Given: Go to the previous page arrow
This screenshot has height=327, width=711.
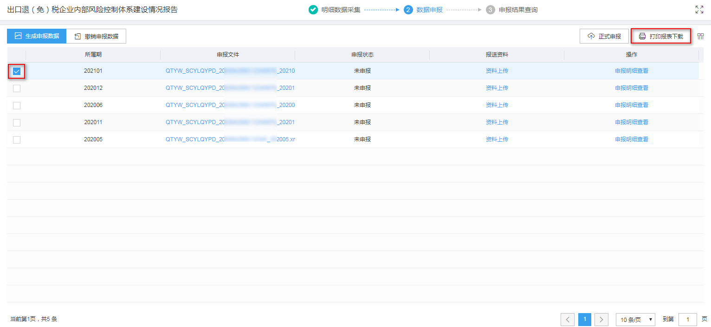Looking at the screenshot, I should click(568, 320).
